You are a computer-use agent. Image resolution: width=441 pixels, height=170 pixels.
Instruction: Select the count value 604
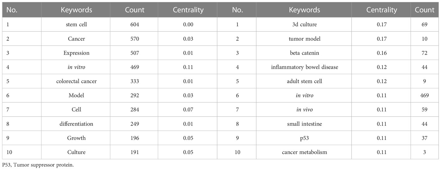(x=135, y=24)
